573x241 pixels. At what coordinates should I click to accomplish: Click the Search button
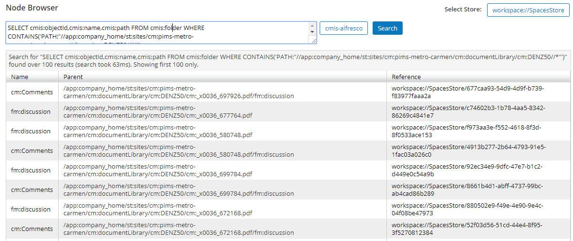pyautogui.click(x=387, y=28)
